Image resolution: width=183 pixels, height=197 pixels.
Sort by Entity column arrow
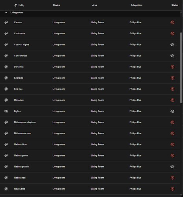click(16, 5)
